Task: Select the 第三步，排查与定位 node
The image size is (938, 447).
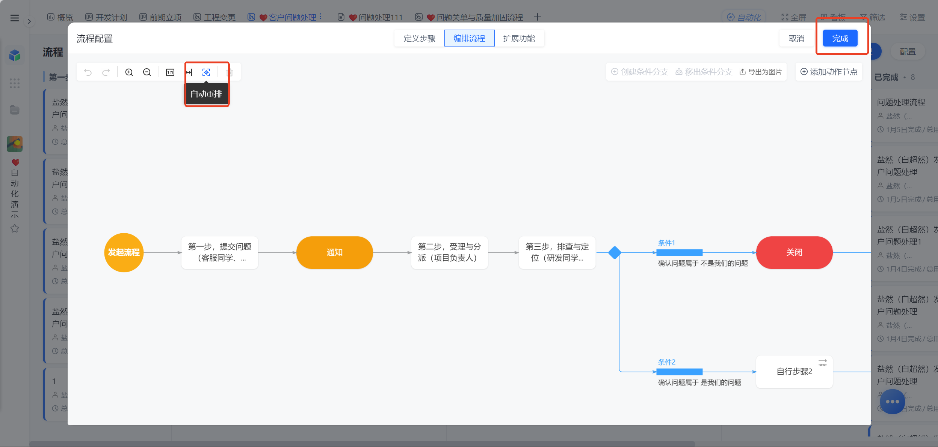Action: pos(557,252)
